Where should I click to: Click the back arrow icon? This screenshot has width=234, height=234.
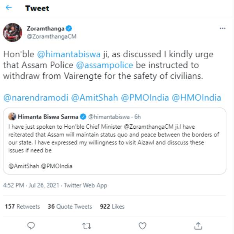[x=9, y=8]
